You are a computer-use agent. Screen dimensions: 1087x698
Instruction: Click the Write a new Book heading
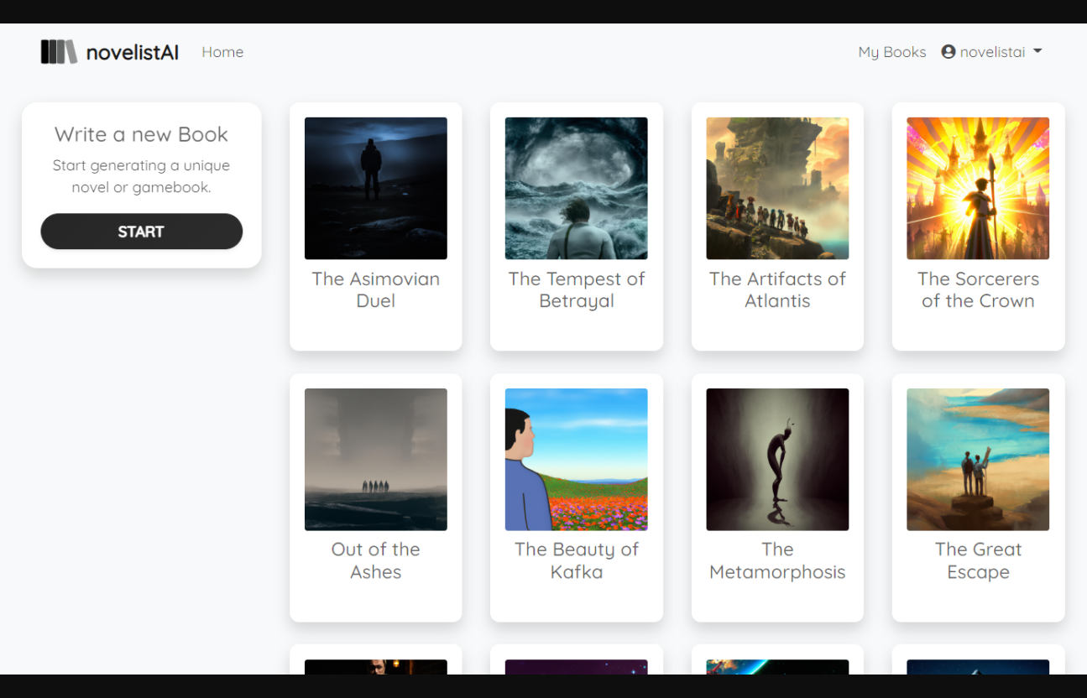point(141,134)
